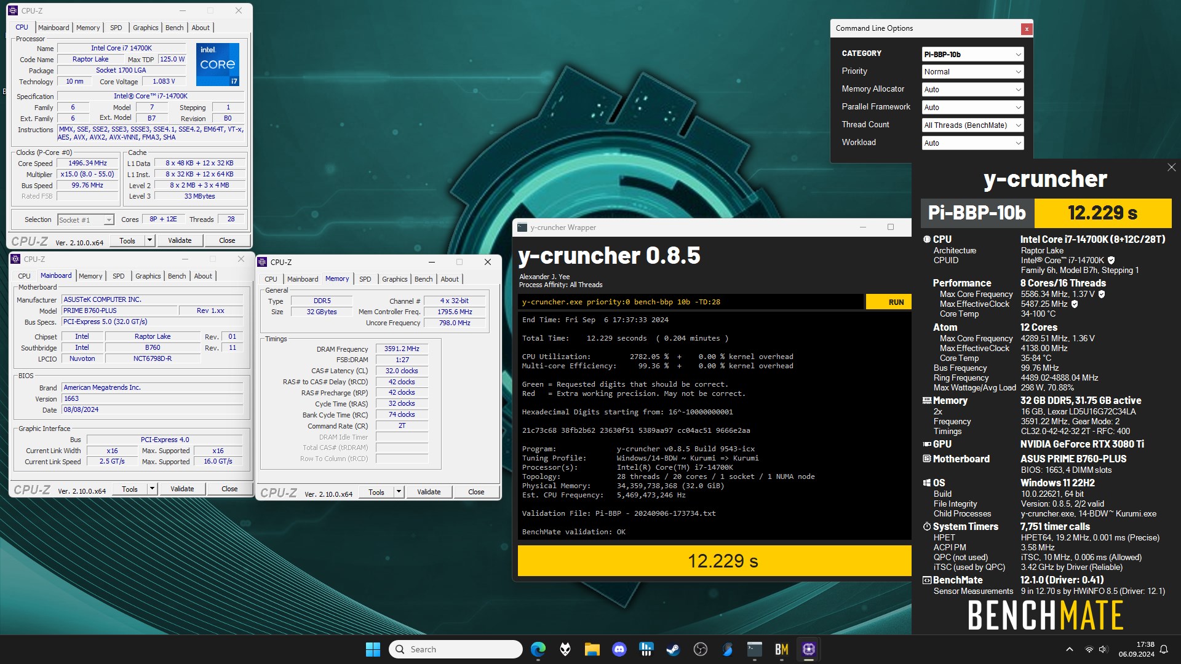Open the Workload dropdown
Viewport: 1181px width, 664px height.
coord(972,143)
